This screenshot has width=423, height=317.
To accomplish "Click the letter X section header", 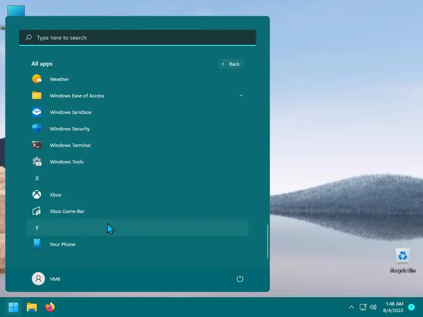I will point(37,178).
